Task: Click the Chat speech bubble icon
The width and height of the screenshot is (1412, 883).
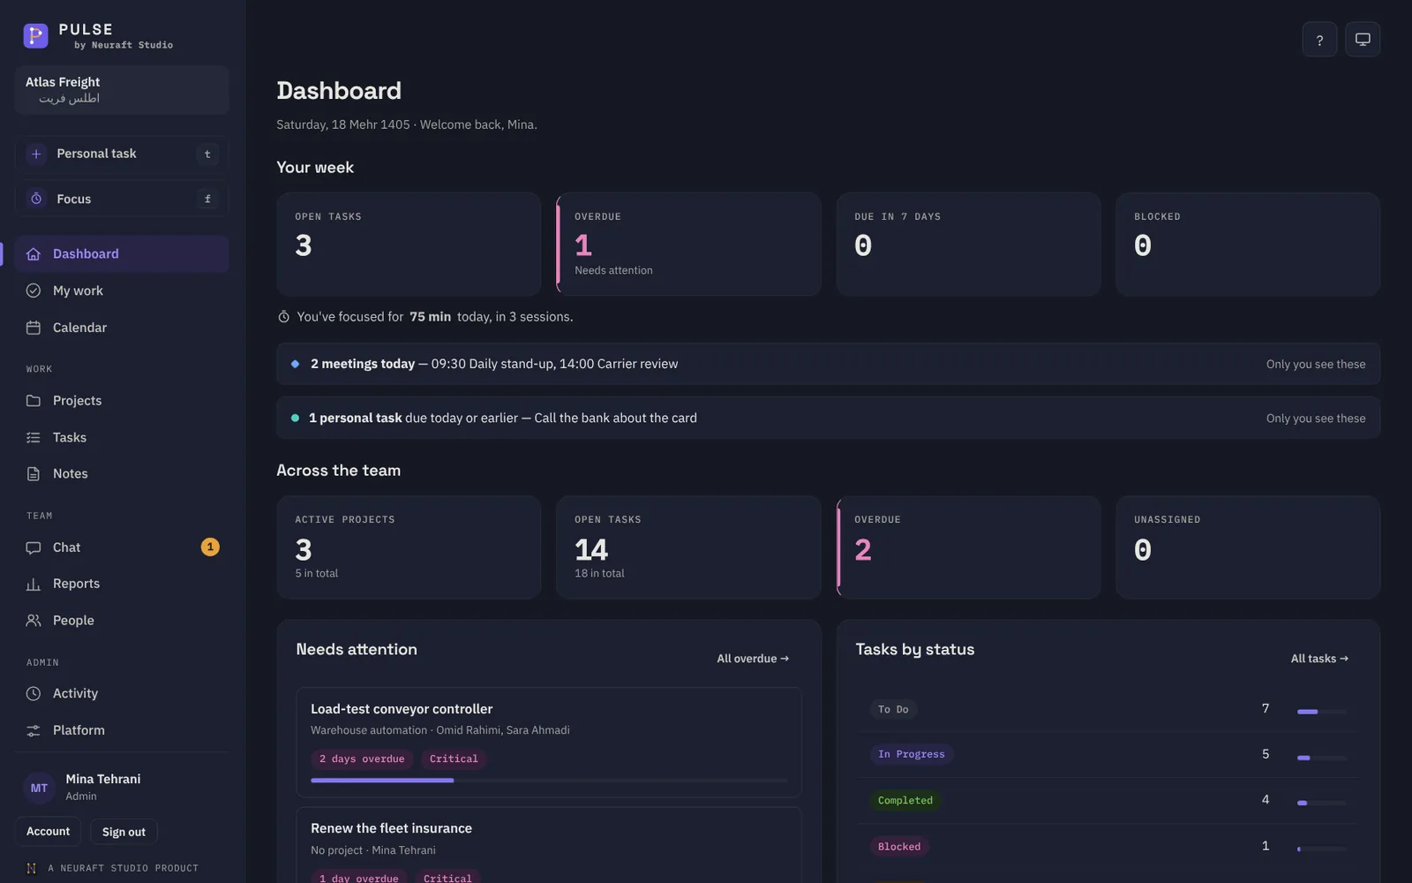Action: [34, 547]
